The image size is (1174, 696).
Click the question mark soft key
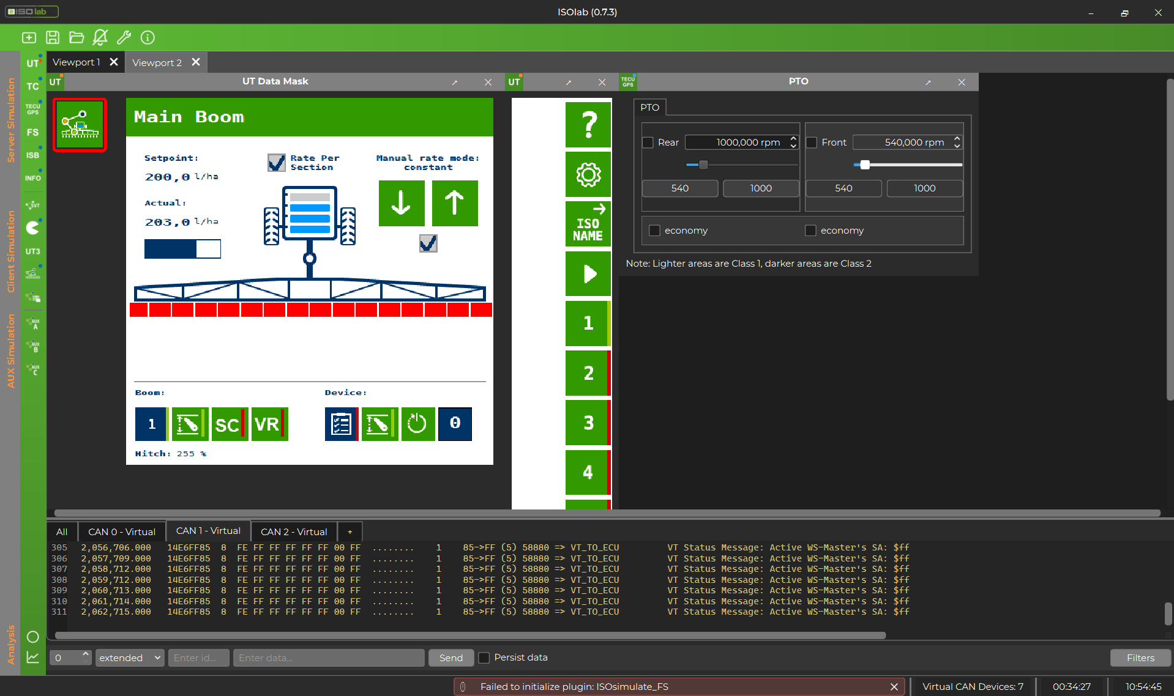[588, 125]
